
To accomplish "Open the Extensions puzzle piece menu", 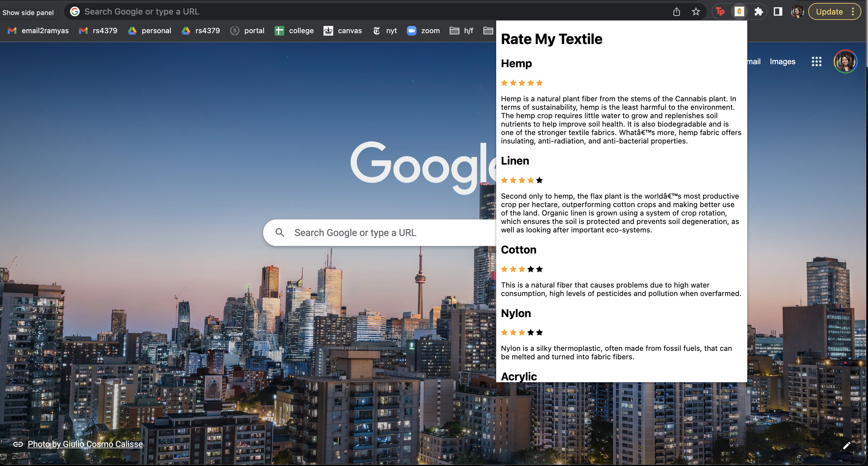I will pos(758,12).
